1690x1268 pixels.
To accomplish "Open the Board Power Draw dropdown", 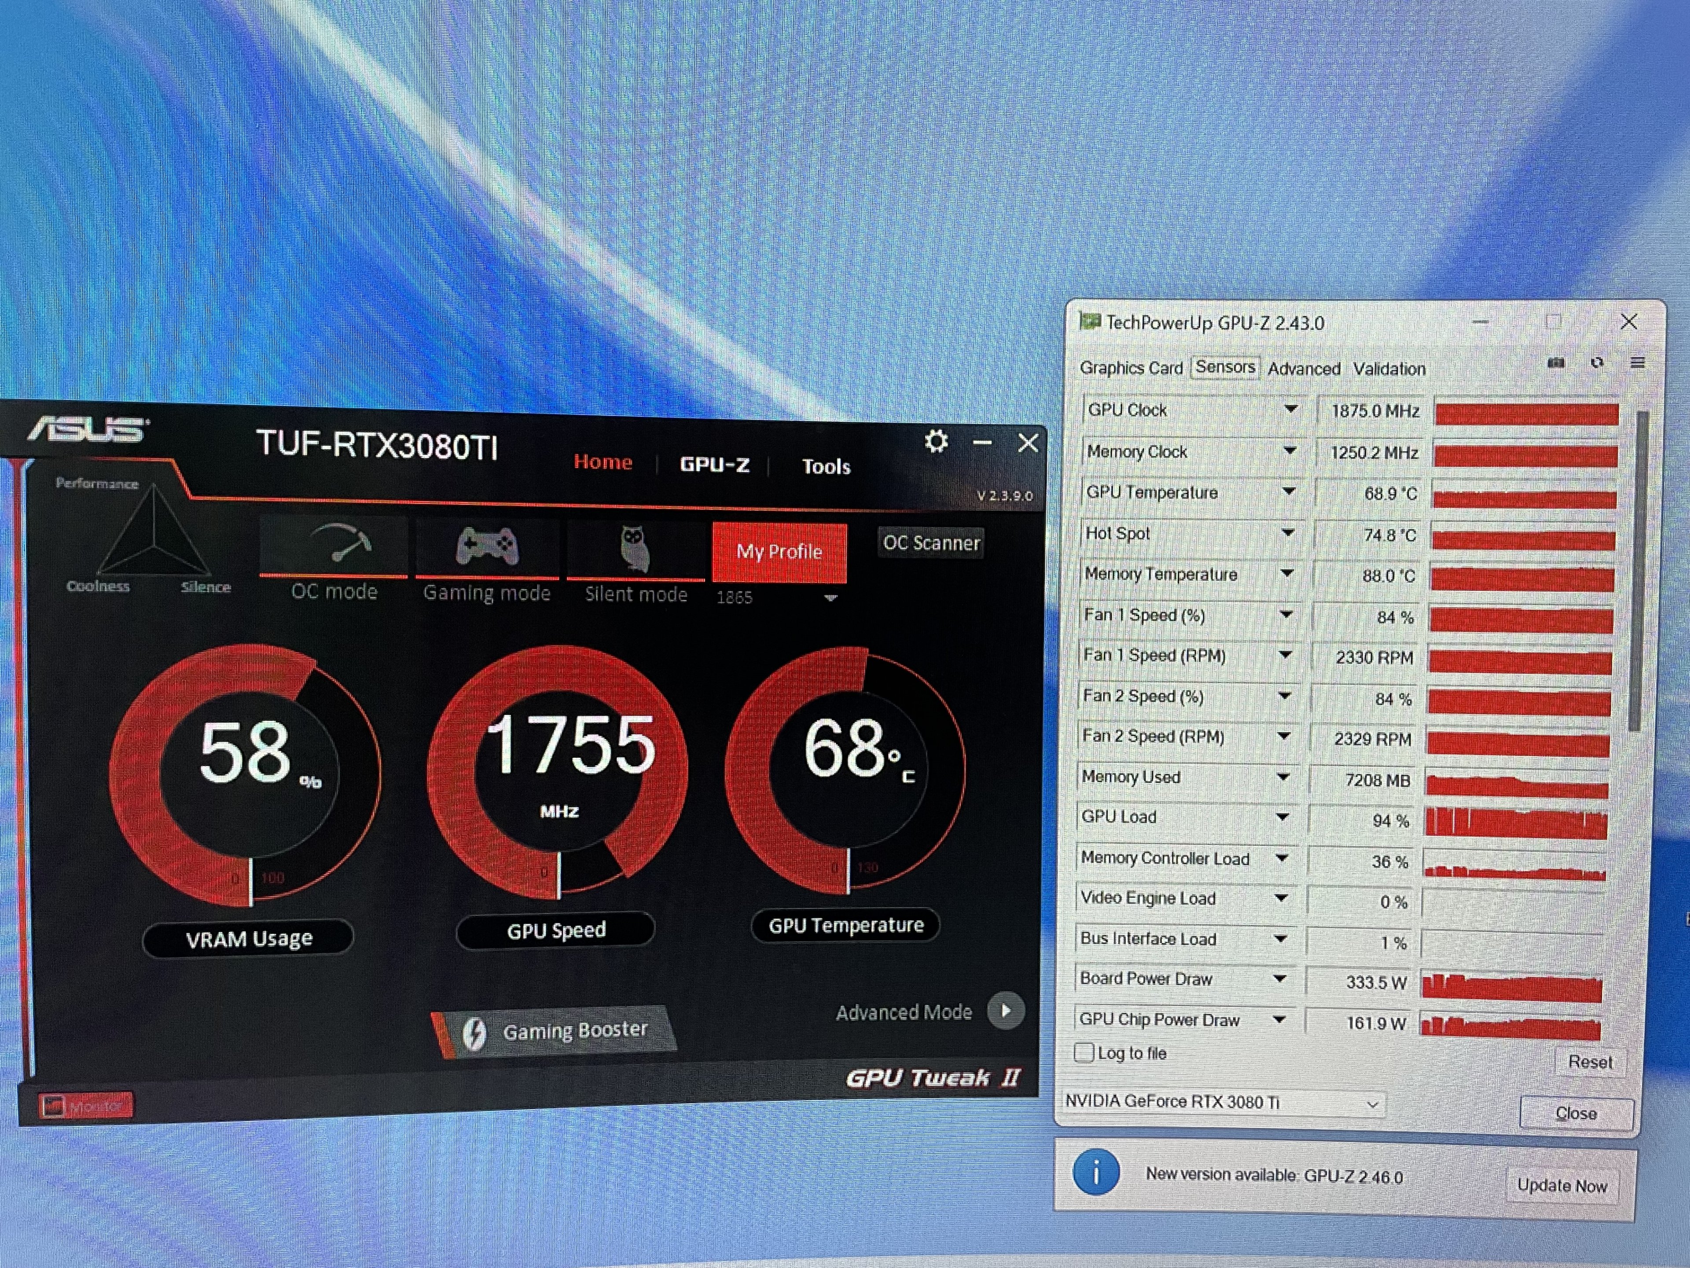I will 1280,979.
